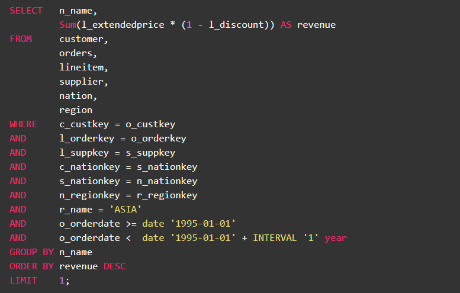
Task: Click r_regionkey in the join condition
Action: click(x=167, y=195)
